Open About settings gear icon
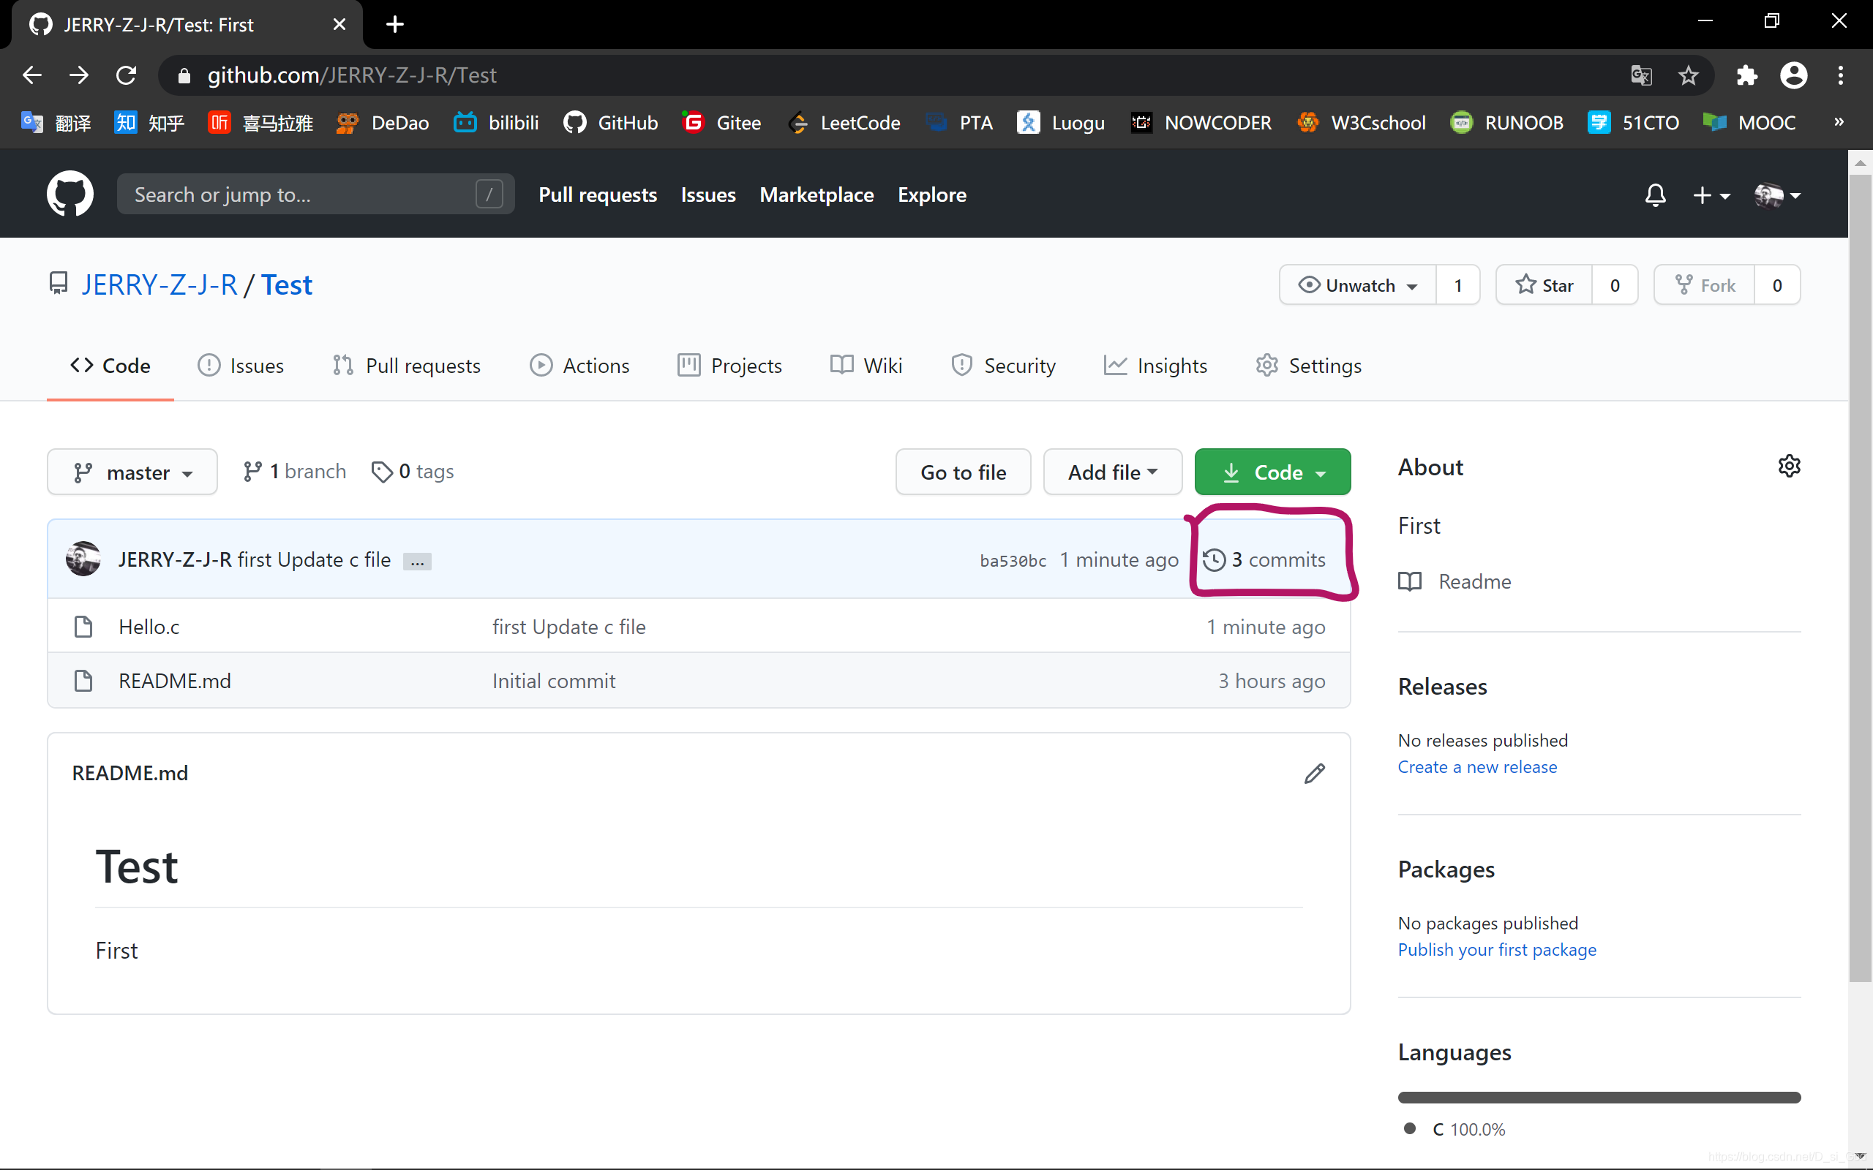The width and height of the screenshot is (1873, 1170). pos(1789,467)
